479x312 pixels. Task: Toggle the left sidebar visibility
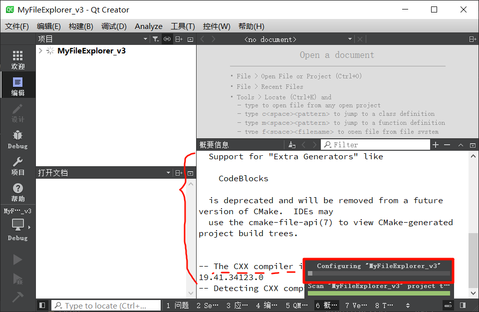[42, 306]
